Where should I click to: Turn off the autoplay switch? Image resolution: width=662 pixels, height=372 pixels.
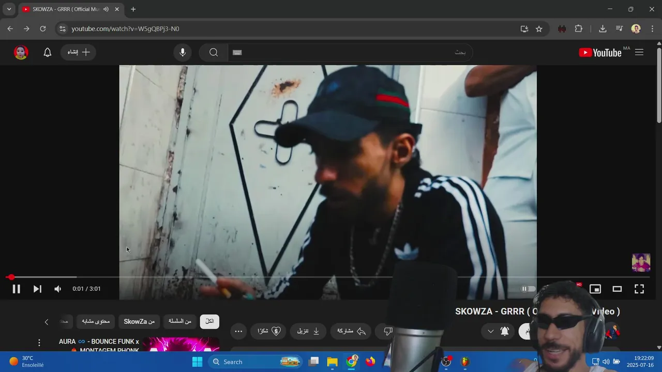[x=528, y=289]
